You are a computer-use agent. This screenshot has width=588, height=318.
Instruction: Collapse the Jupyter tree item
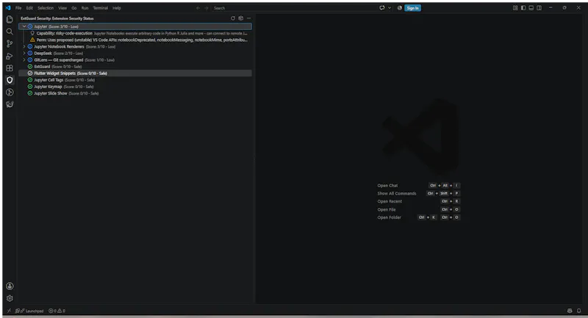click(24, 26)
